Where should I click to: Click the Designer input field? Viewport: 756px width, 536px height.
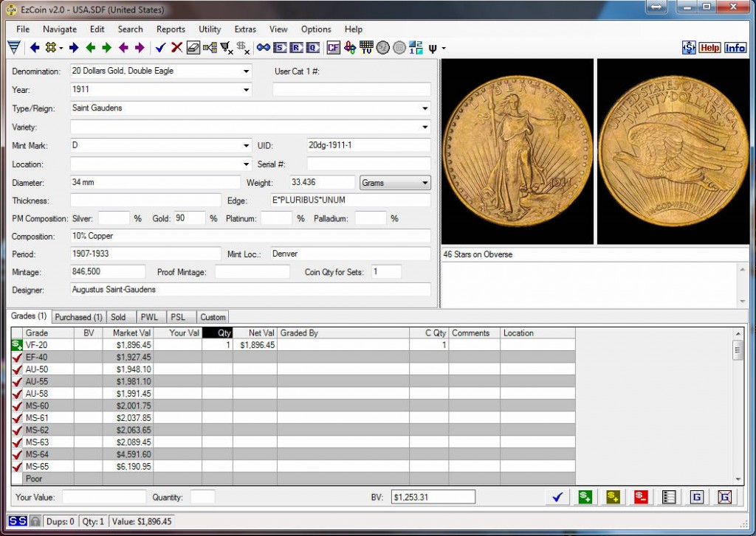click(250, 290)
